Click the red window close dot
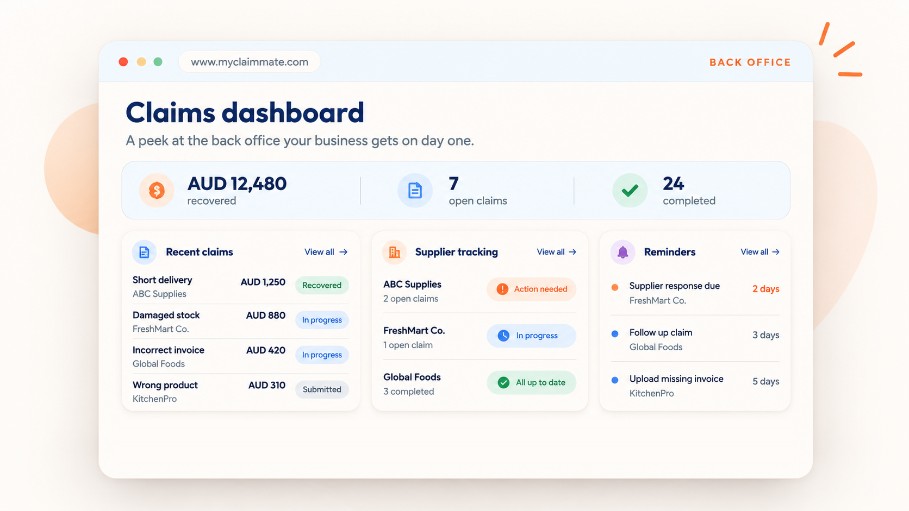The image size is (909, 511). coord(123,62)
